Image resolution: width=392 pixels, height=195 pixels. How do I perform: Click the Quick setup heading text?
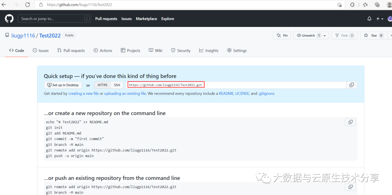(110, 76)
